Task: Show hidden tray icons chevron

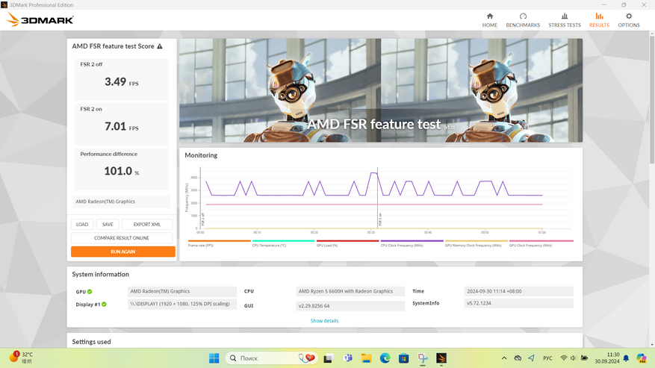Action: [504, 358]
